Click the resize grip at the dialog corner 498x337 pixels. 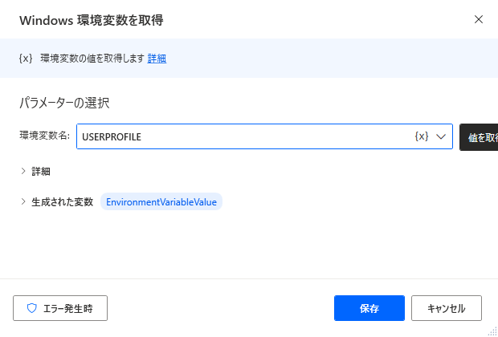492,331
